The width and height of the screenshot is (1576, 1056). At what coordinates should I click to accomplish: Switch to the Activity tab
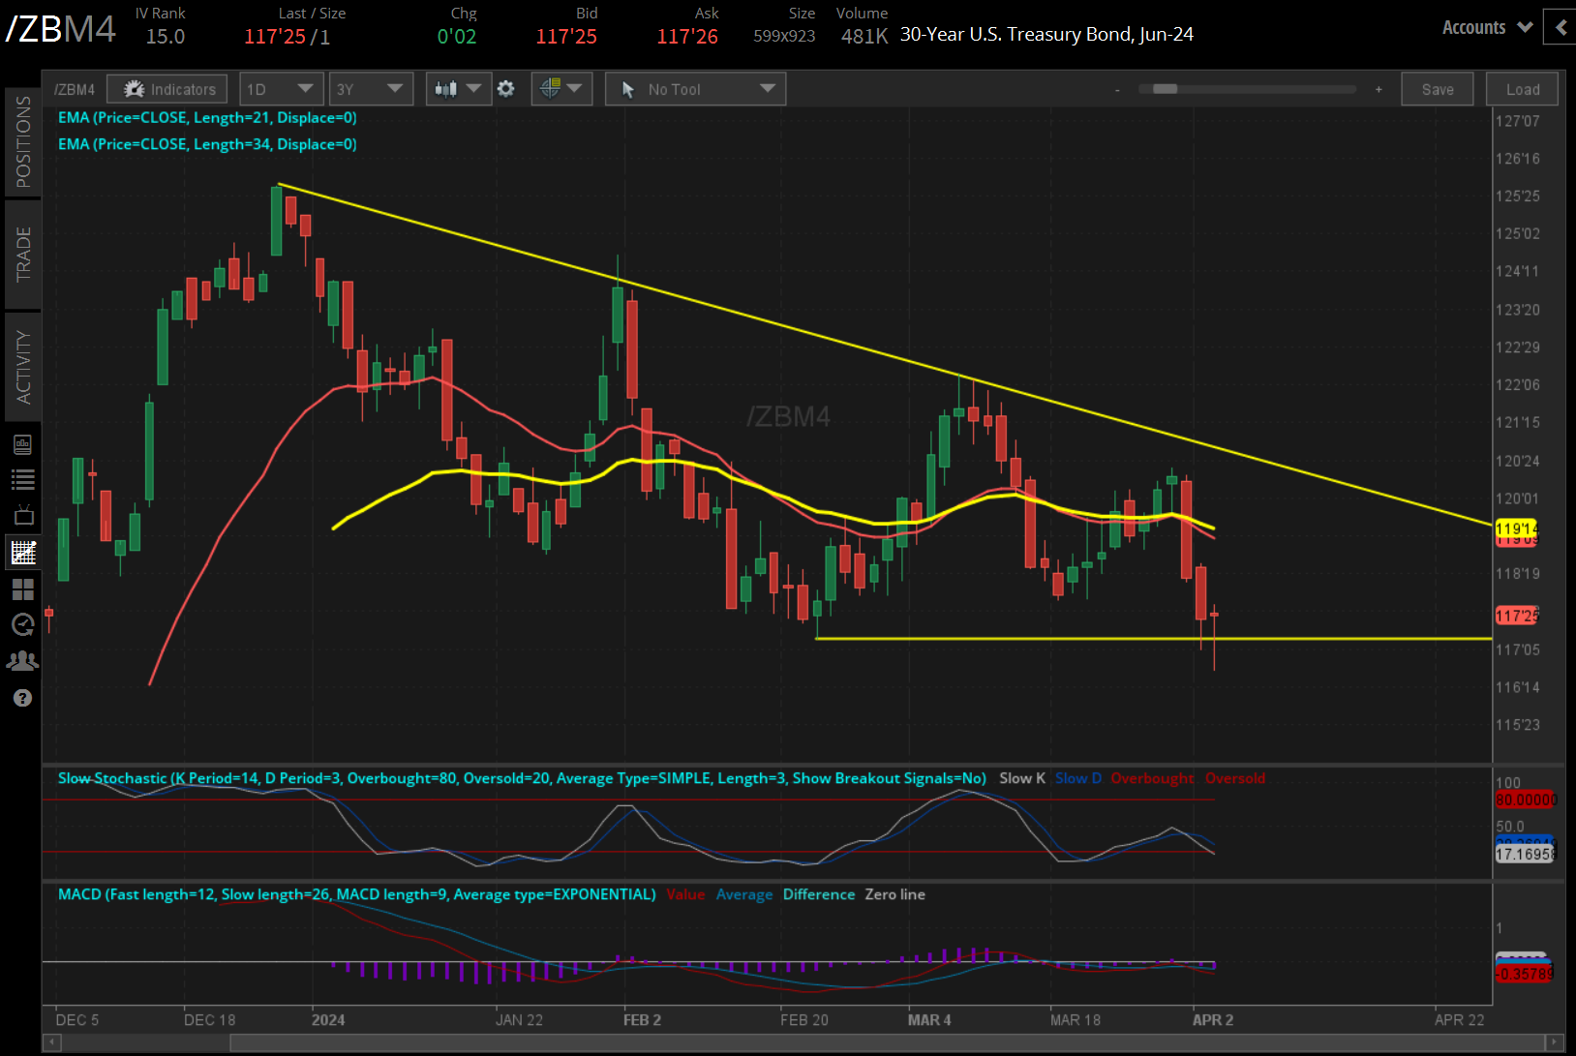[x=23, y=367]
